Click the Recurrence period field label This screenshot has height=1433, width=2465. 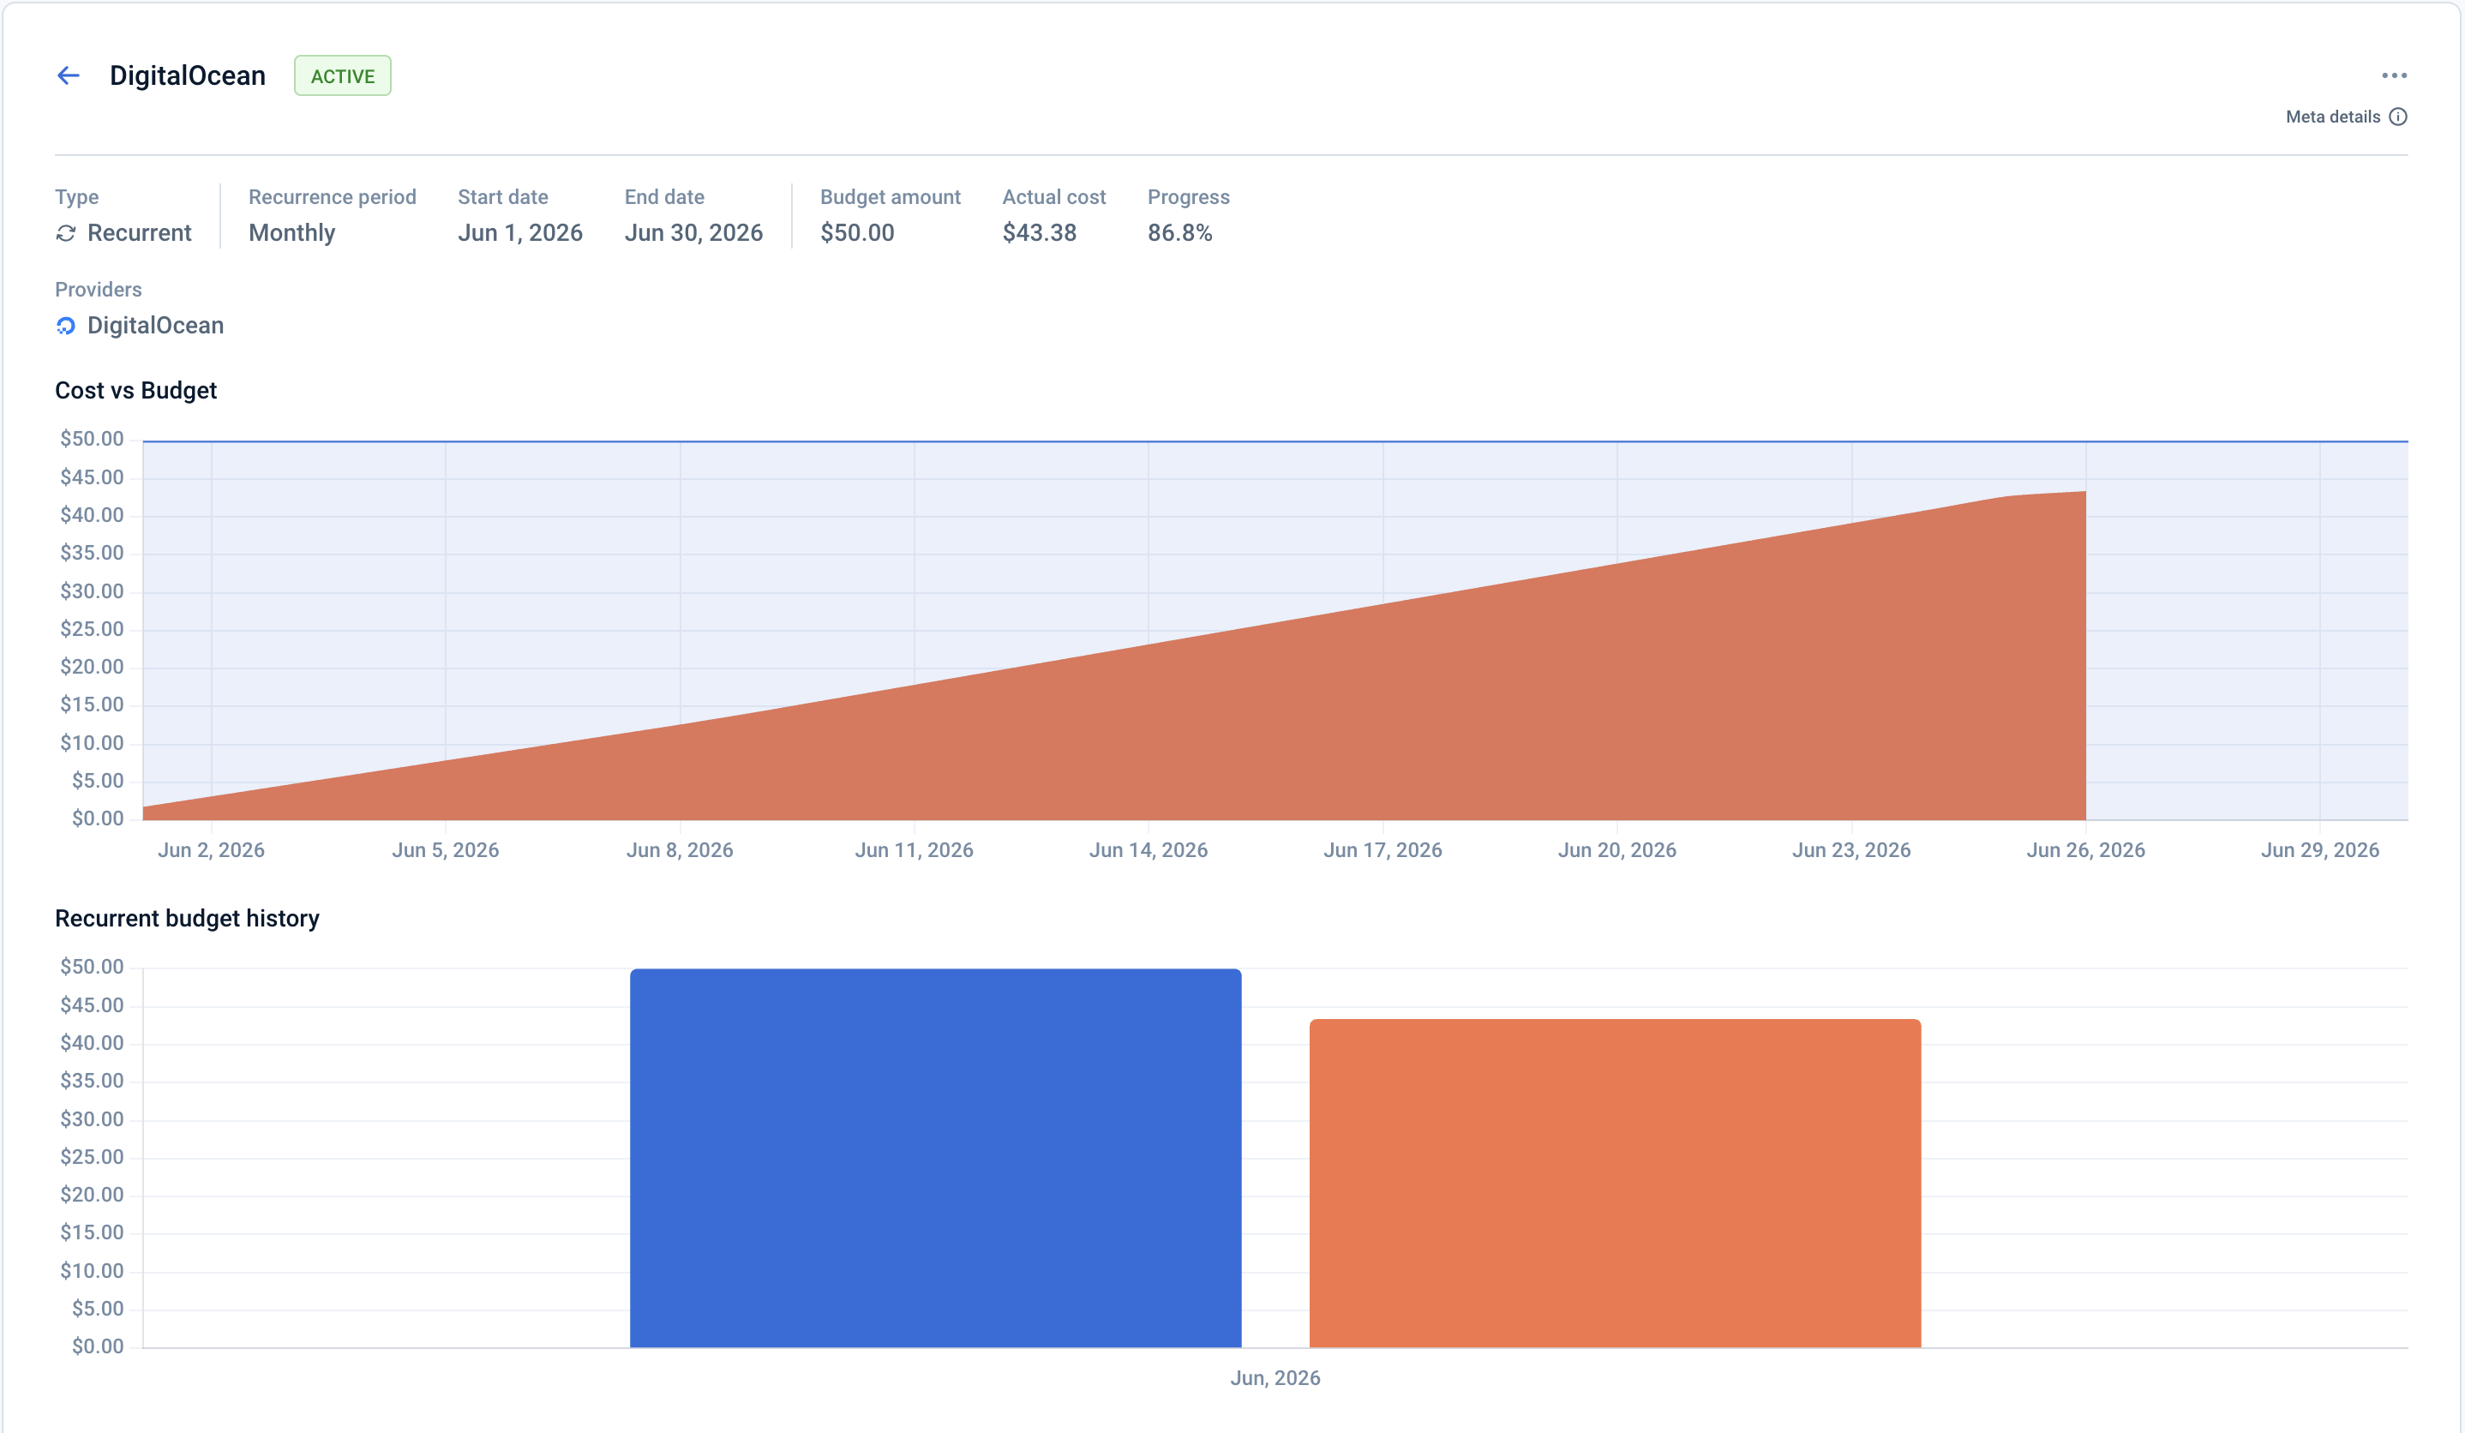coord(333,196)
